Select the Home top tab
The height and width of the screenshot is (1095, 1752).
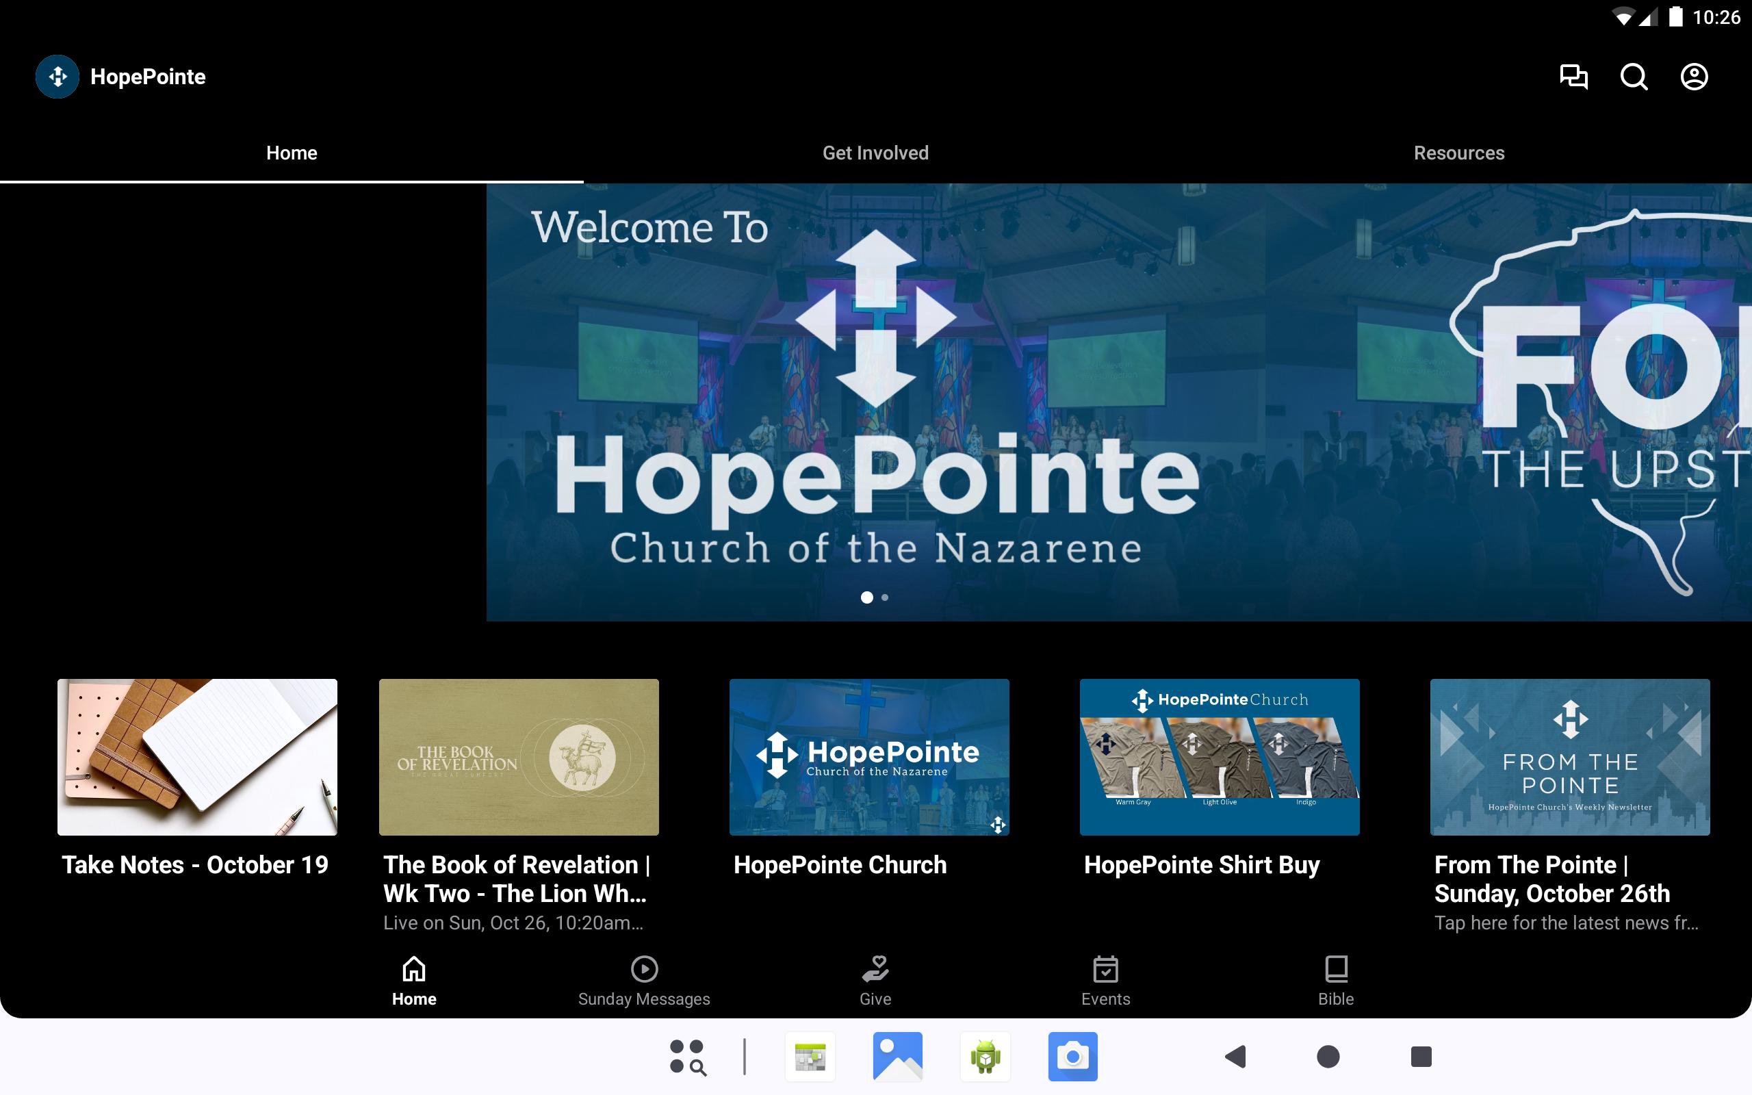click(x=292, y=153)
